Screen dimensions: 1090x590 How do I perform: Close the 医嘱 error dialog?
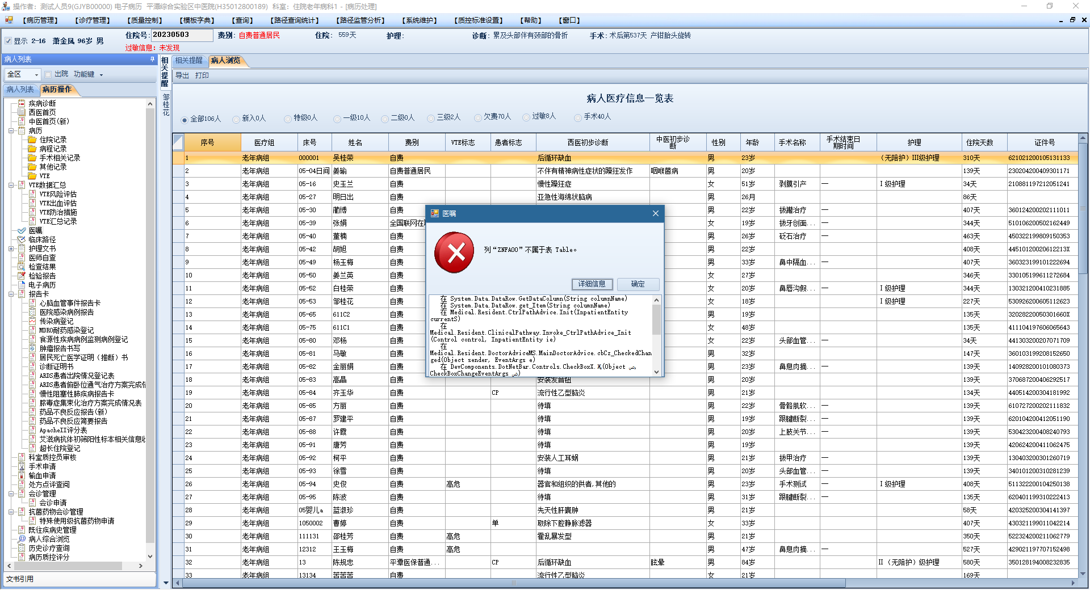(655, 213)
